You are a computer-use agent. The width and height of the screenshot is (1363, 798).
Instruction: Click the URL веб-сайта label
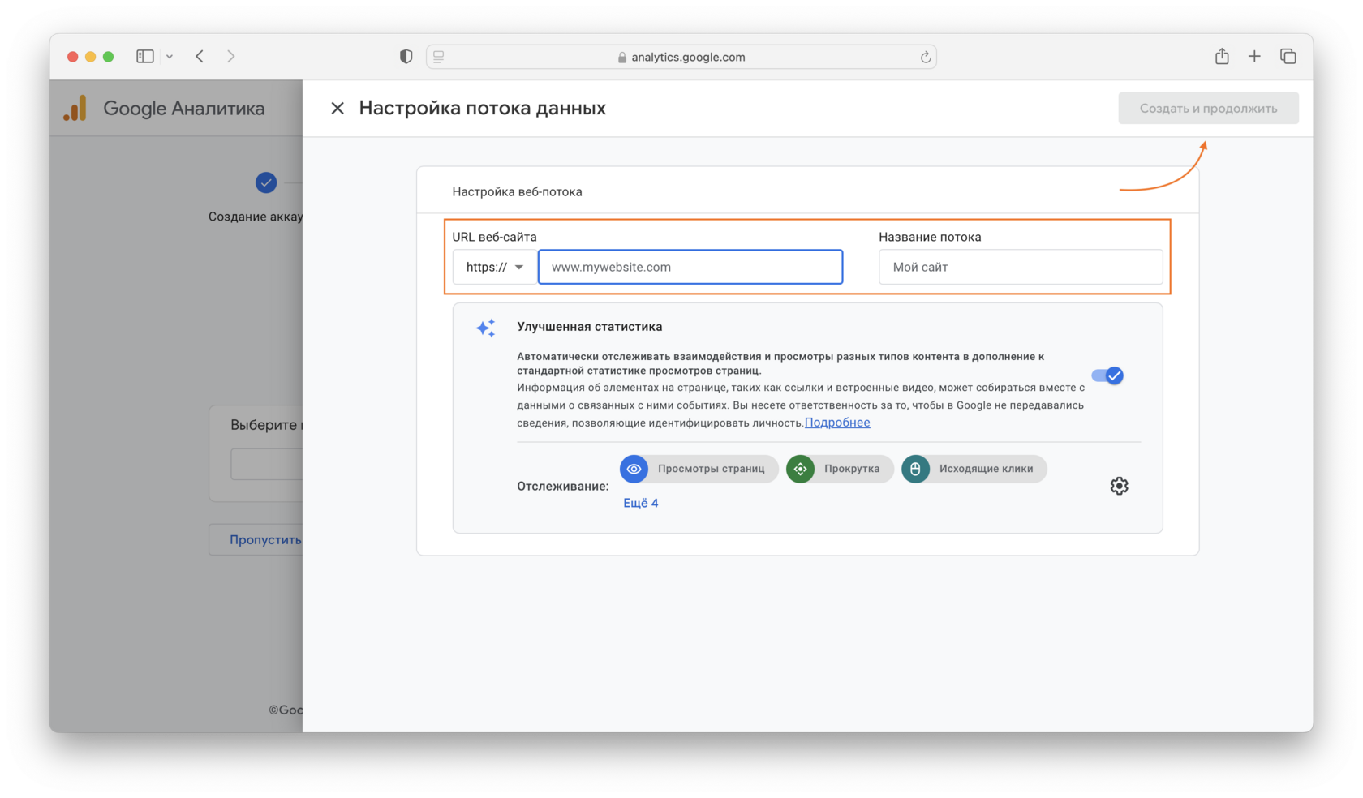point(494,237)
